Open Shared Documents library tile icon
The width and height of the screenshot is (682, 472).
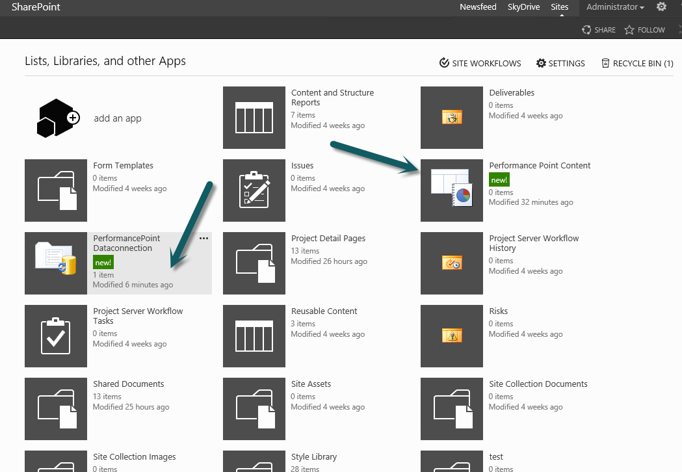56,408
